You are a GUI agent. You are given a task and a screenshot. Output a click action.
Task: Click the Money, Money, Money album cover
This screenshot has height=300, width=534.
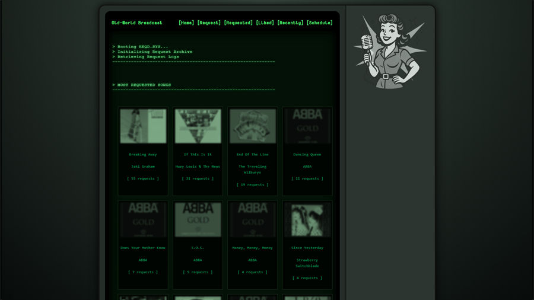point(253,219)
